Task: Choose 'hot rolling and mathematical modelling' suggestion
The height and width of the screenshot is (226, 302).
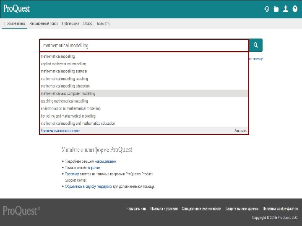Action: click(x=144, y=116)
